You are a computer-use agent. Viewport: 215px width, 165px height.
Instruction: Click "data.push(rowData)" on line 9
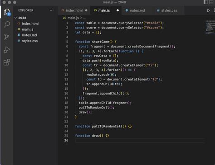pos(99,61)
